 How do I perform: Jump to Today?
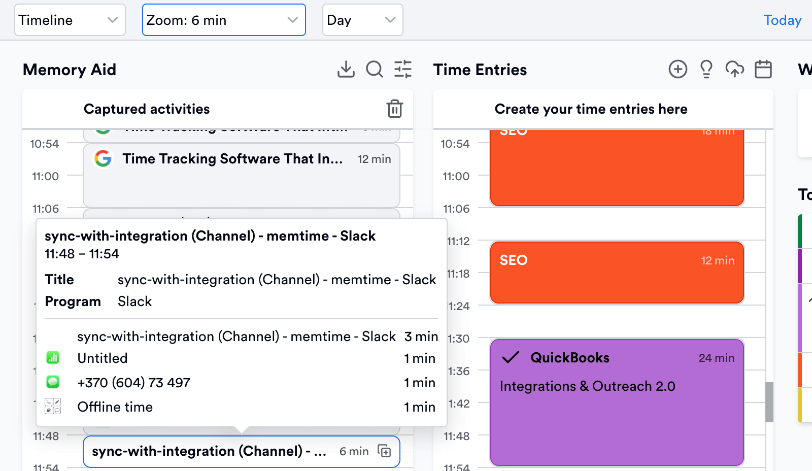[782, 20]
